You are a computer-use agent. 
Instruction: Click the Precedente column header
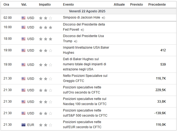157,5
